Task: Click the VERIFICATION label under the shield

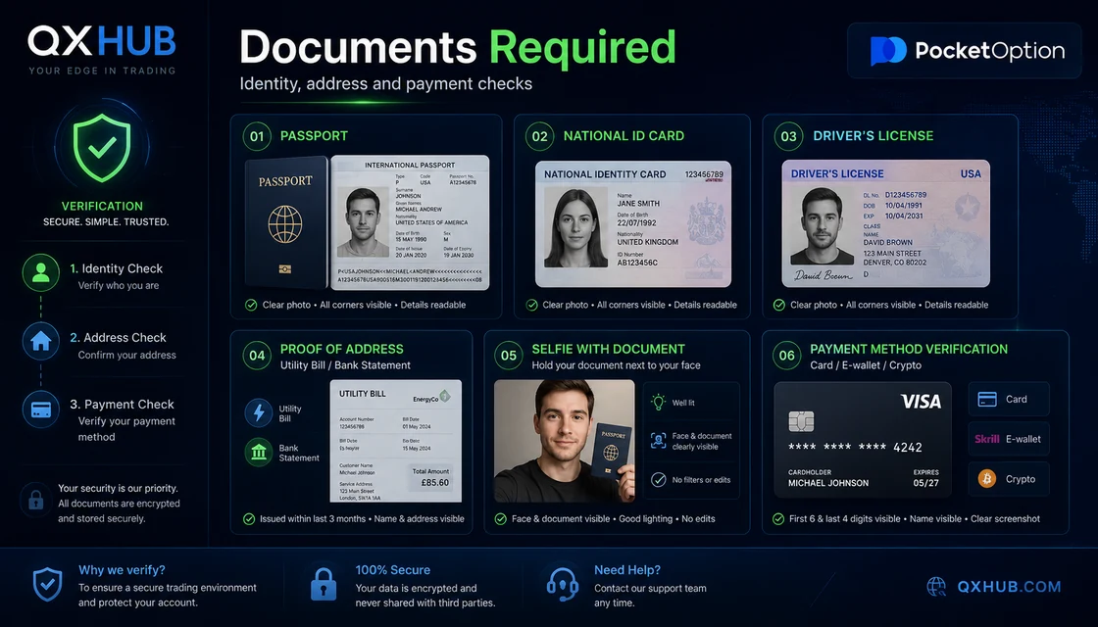Action: (102, 207)
